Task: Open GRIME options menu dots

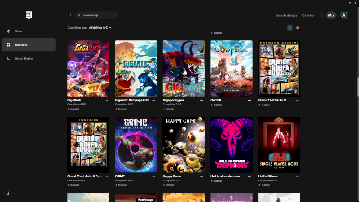Action: tap(154, 176)
